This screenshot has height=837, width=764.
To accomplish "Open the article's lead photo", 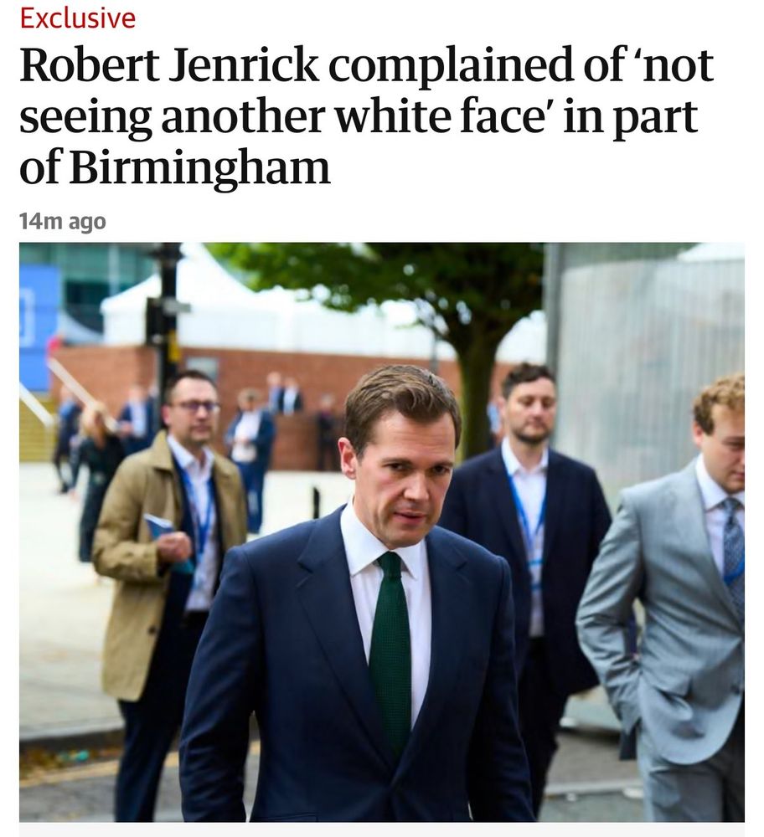I will 382,532.
